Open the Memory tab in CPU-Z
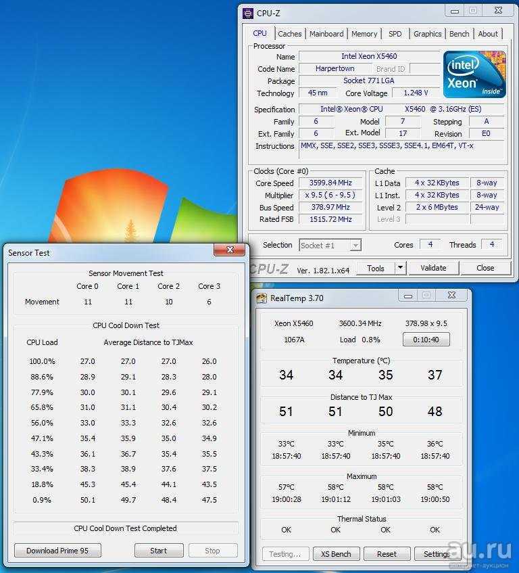This screenshot has width=519, height=573. coord(364,34)
